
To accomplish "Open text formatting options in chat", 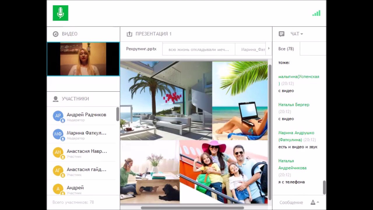I will (314, 202).
